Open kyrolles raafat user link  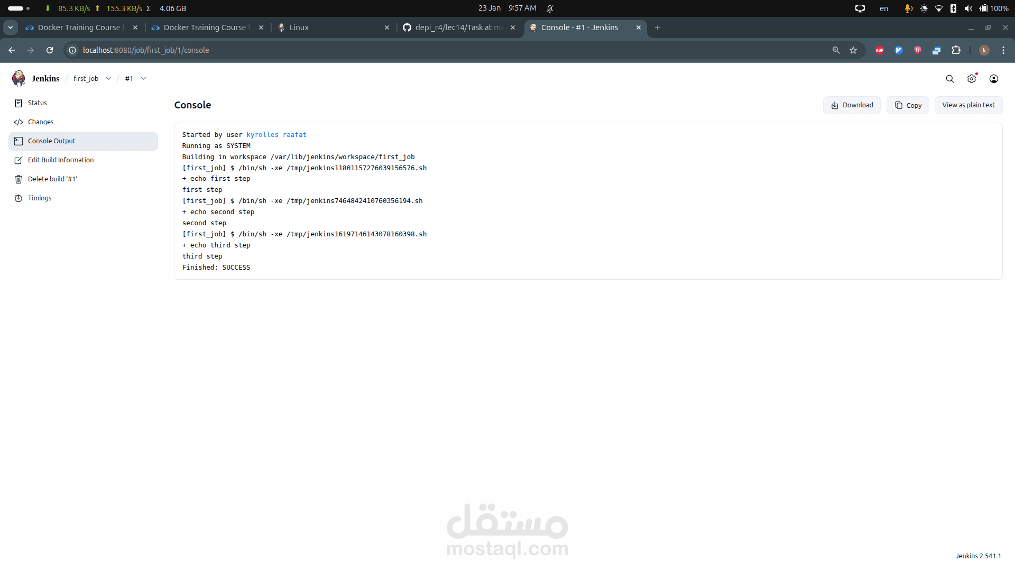click(x=276, y=135)
